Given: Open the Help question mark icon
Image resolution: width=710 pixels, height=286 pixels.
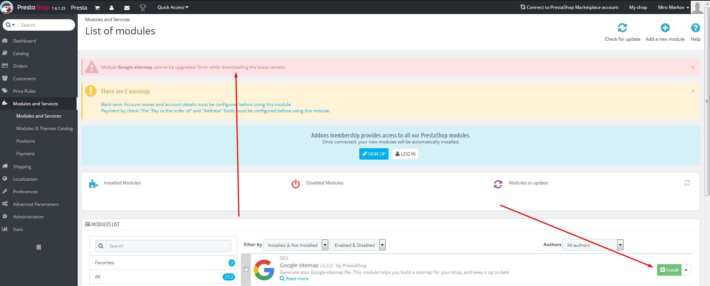Looking at the screenshot, I should click(696, 28).
